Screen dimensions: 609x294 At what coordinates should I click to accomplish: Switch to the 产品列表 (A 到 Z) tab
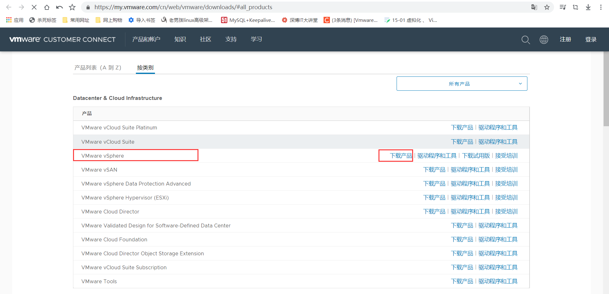point(98,68)
